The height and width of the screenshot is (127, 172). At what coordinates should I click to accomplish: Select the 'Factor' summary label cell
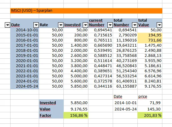pyautogui.click(x=51, y=116)
